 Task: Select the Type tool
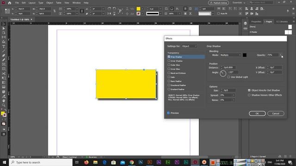4,47
